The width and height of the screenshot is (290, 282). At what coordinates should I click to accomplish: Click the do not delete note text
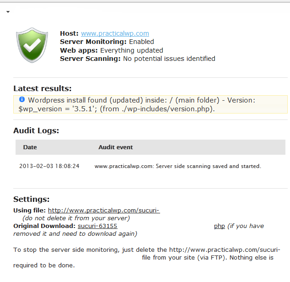[76, 218]
